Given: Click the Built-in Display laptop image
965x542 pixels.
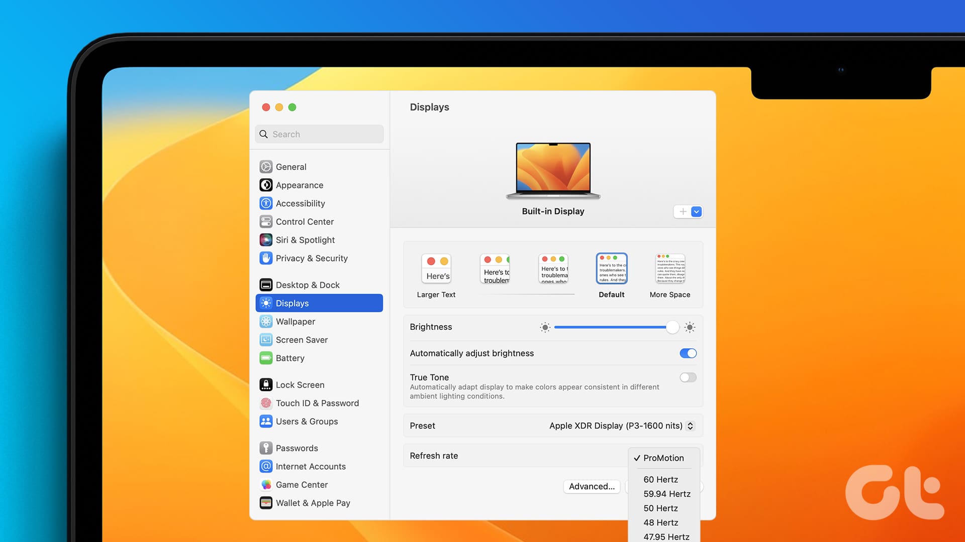Looking at the screenshot, I should point(553,171).
